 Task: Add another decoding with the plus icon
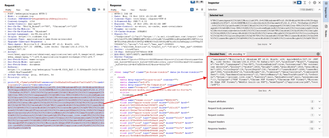click(318, 54)
